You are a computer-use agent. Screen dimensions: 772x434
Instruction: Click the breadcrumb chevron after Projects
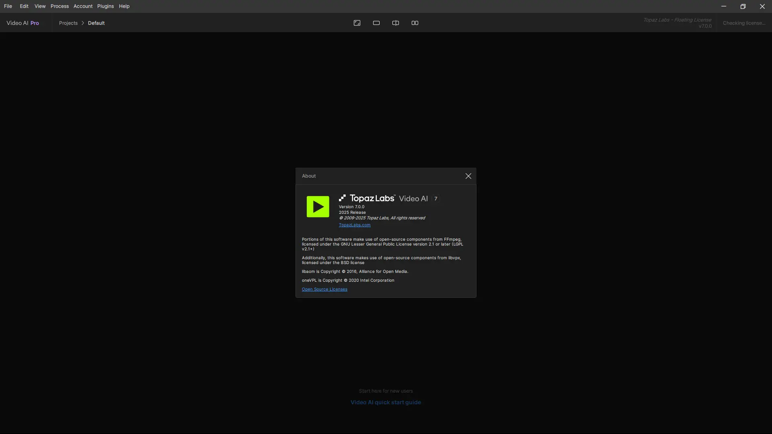83,23
